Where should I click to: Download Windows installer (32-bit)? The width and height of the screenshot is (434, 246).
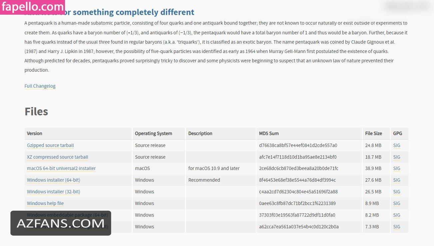[x=54, y=192]
